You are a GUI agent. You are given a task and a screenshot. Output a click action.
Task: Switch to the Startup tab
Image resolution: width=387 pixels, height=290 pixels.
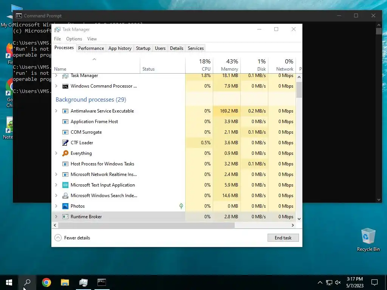click(143, 48)
